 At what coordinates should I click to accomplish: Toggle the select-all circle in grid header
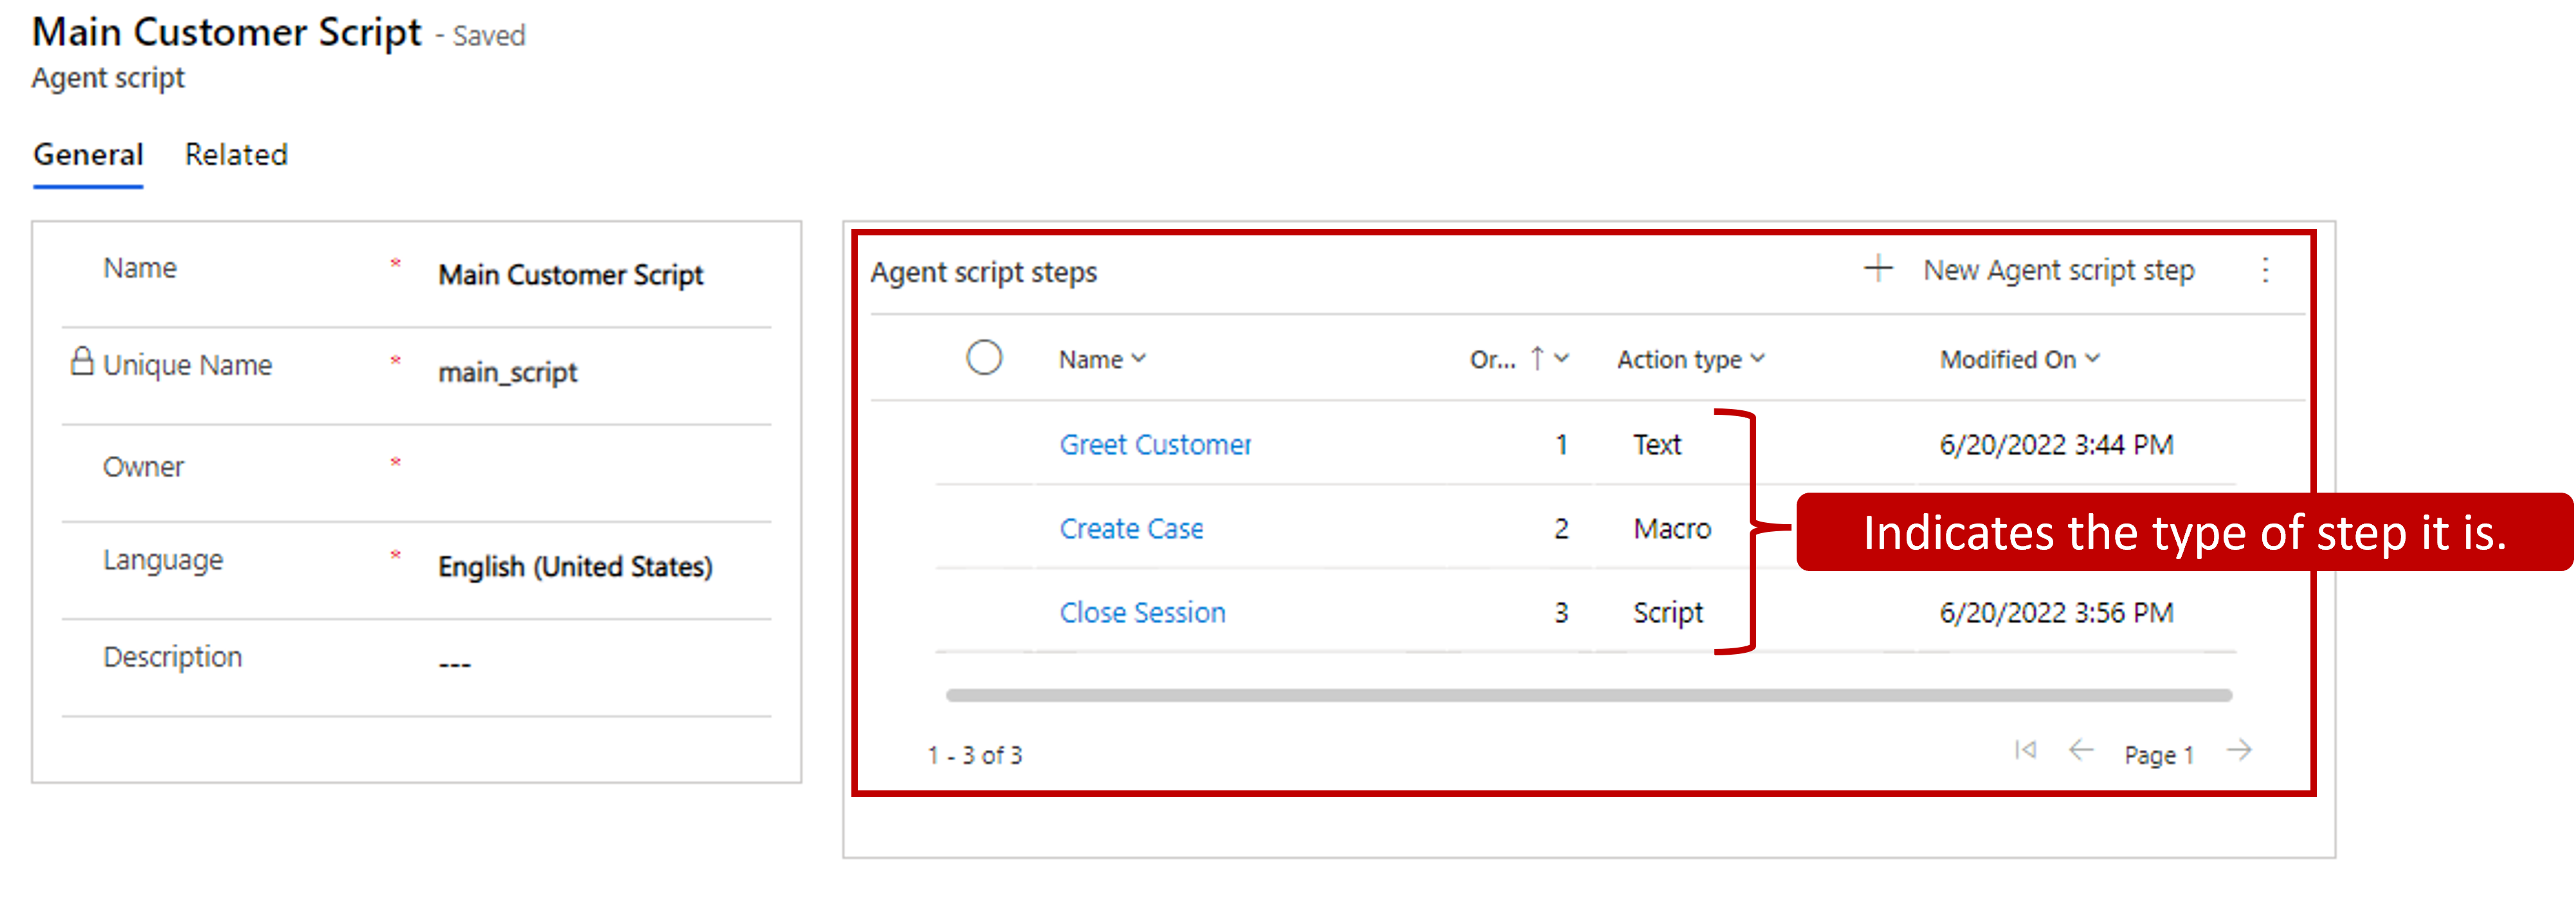click(x=984, y=357)
